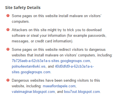Click the Site Safety Details heading
Screen dimensions: 118x103
[23, 8]
